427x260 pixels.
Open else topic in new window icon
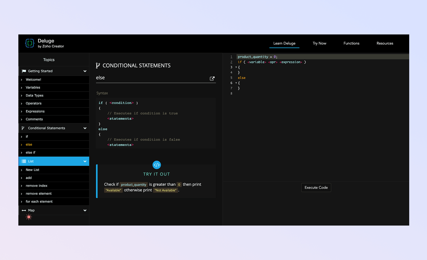(x=212, y=79)
